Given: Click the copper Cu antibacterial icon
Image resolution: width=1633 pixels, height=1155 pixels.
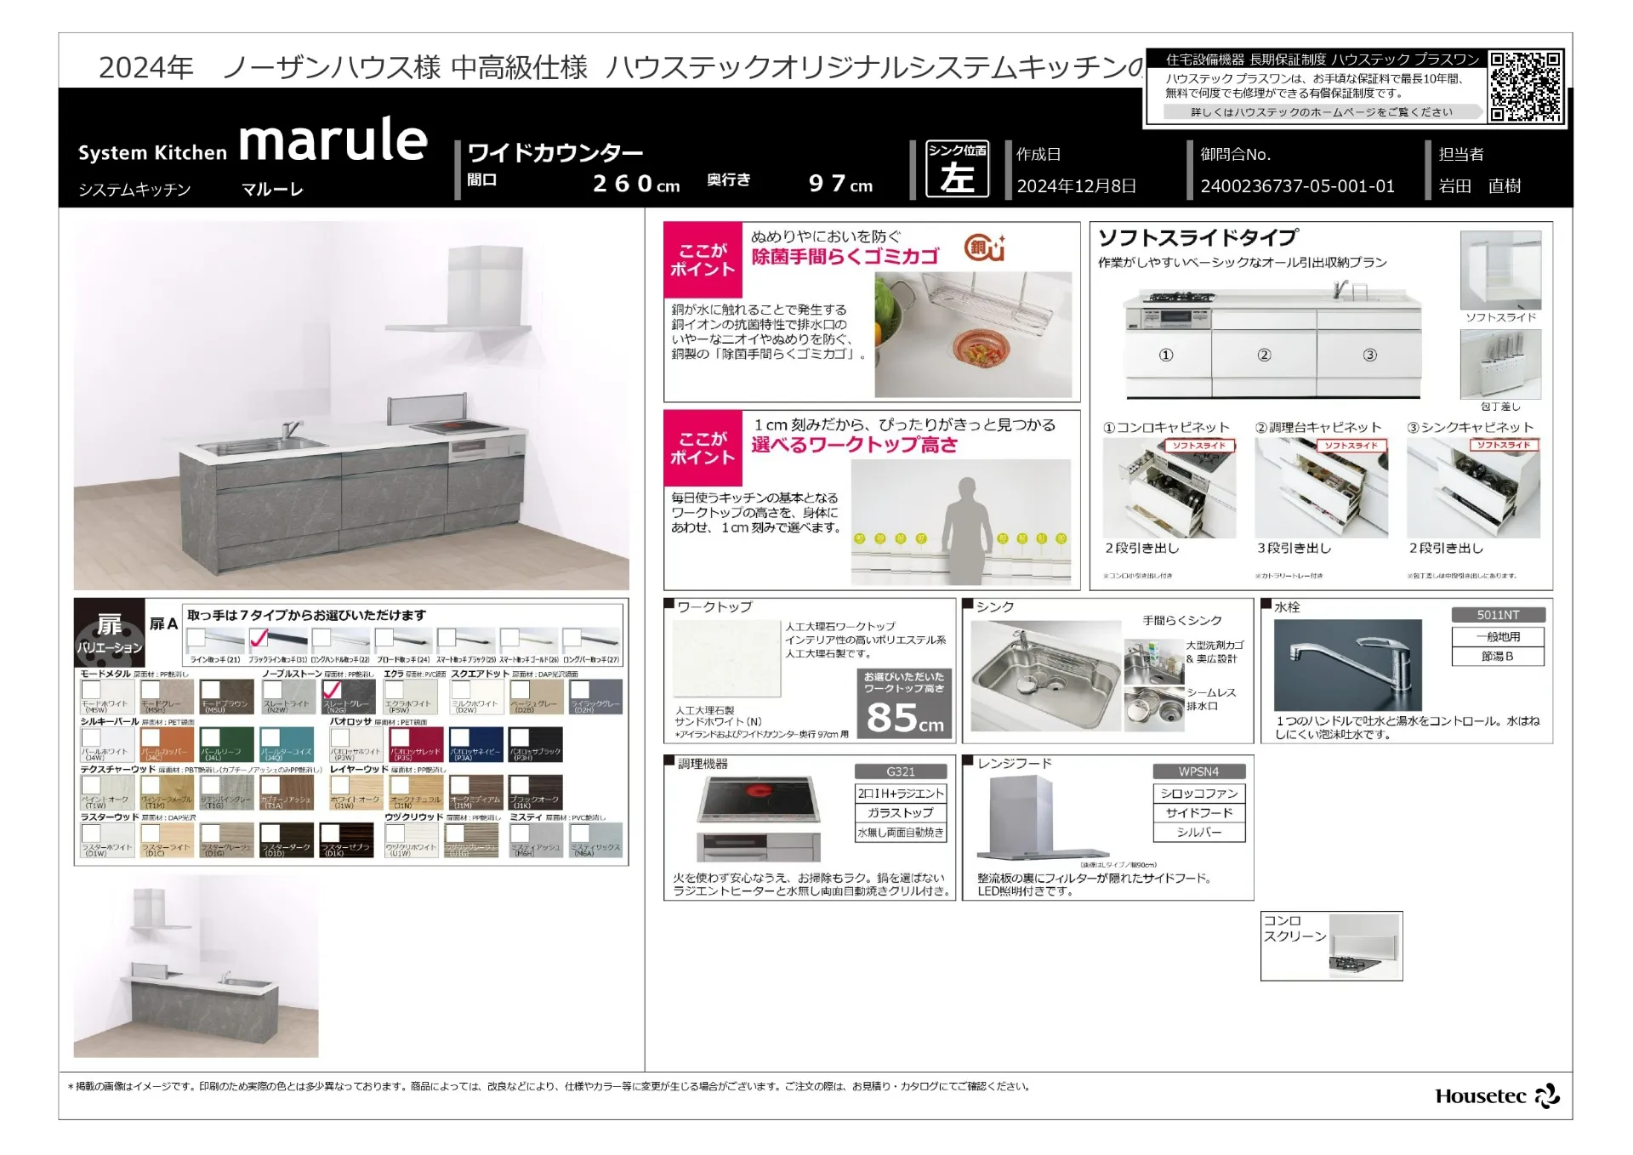Looking at the screenshot, I should click(984, 247).
